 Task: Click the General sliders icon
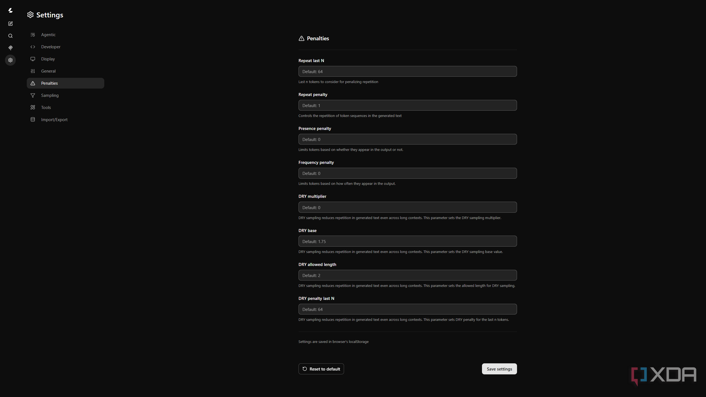(x=33, y=71)
